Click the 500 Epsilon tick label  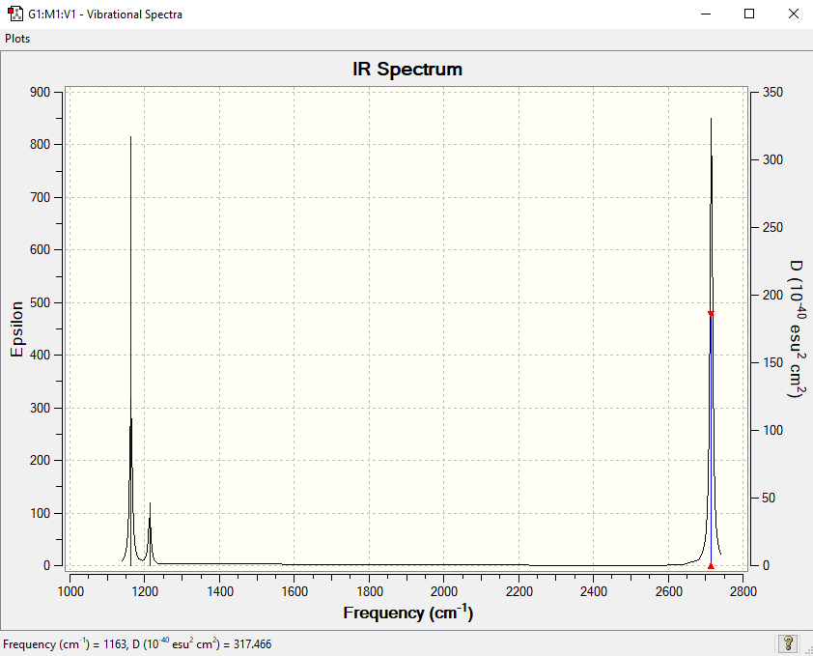pos(41,302)
